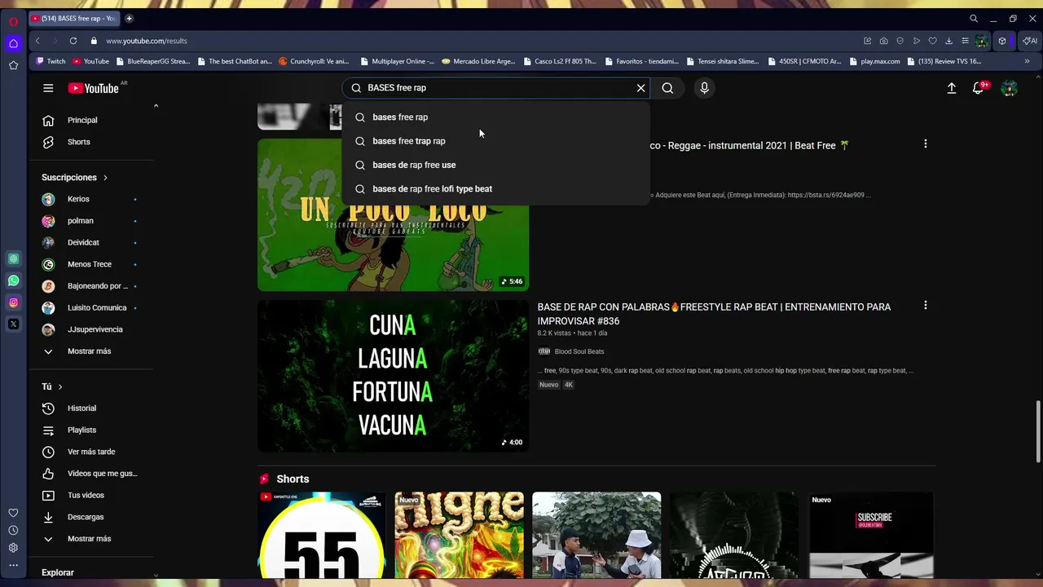This screenshot has height=587, width=1043.
Task: Reload the page
Action: coord(73,41)
